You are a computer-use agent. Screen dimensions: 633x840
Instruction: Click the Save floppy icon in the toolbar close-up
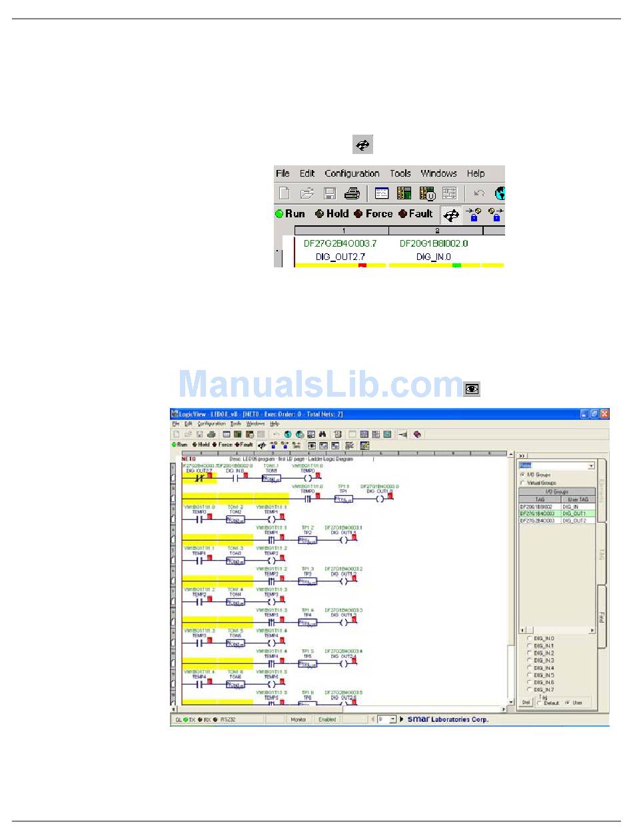pyautogui.click(x=329, y=194)
